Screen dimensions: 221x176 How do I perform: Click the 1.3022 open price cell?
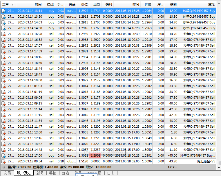(84, 80)
